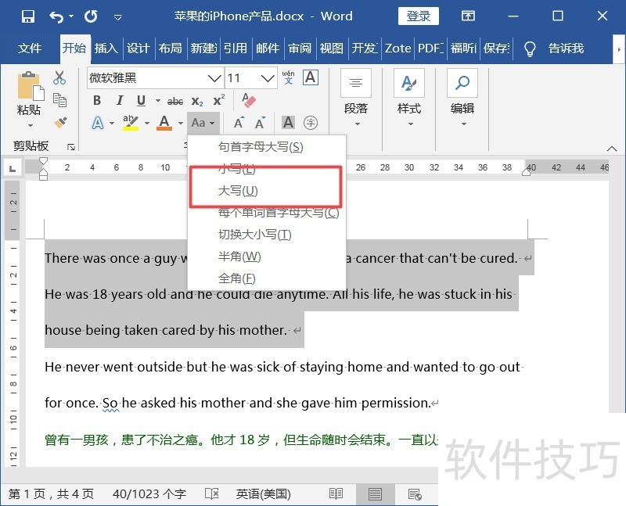Viewport: 626px width, 506px height.
Task: Toggle strikethrough abc formatting
Action: [x=174, y=101]
